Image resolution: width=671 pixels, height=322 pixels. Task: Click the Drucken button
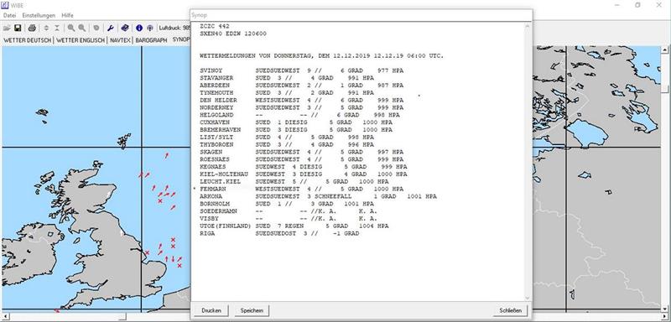(x=211, y=310)
